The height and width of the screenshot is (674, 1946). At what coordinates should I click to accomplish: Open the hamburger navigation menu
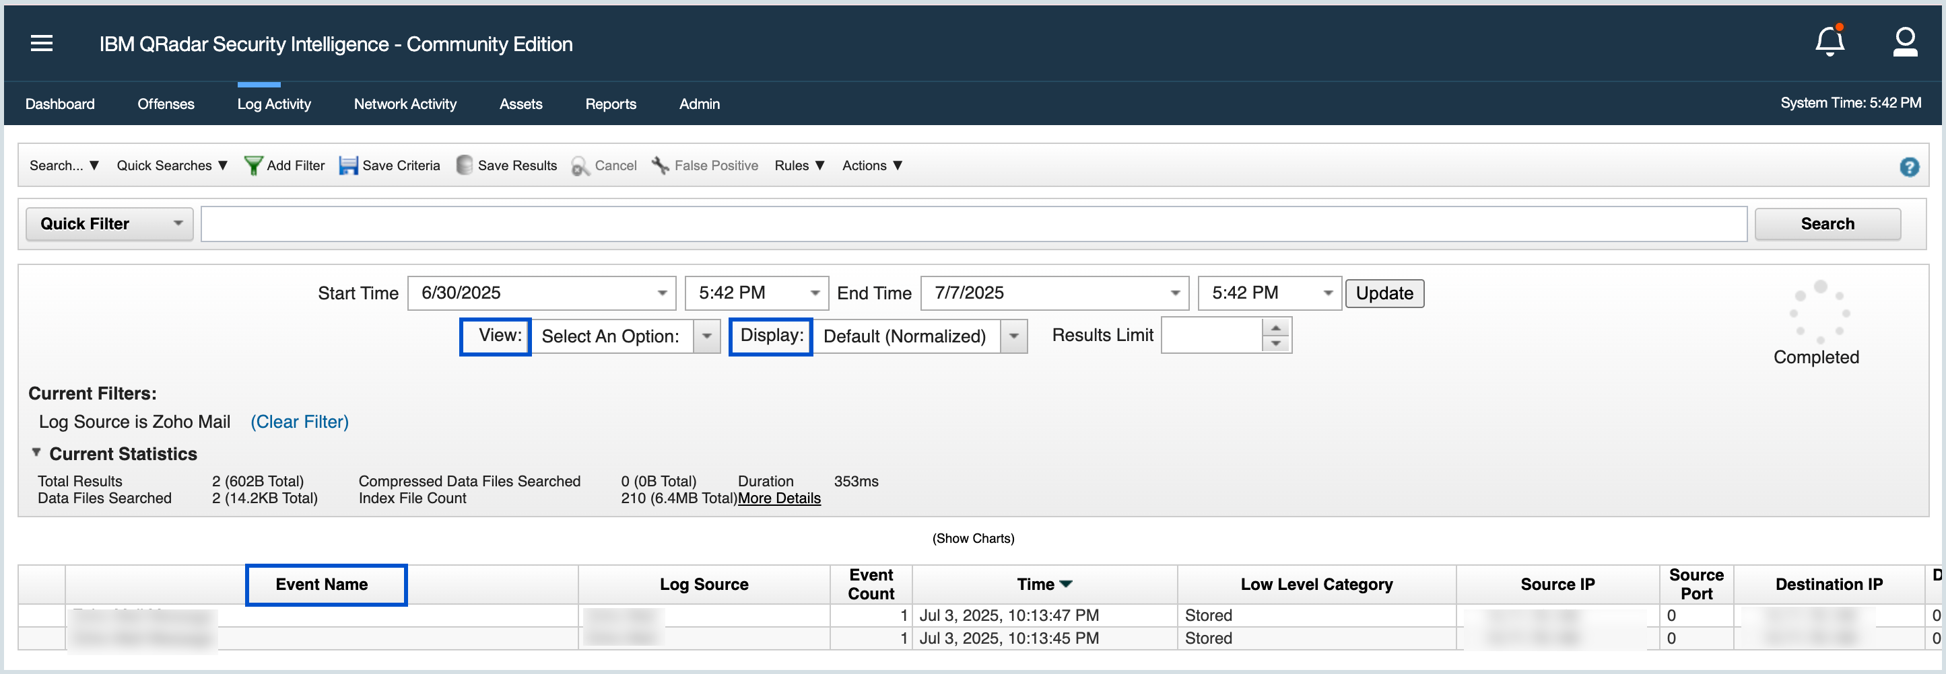pyautogui.click(x=42, y=43)
